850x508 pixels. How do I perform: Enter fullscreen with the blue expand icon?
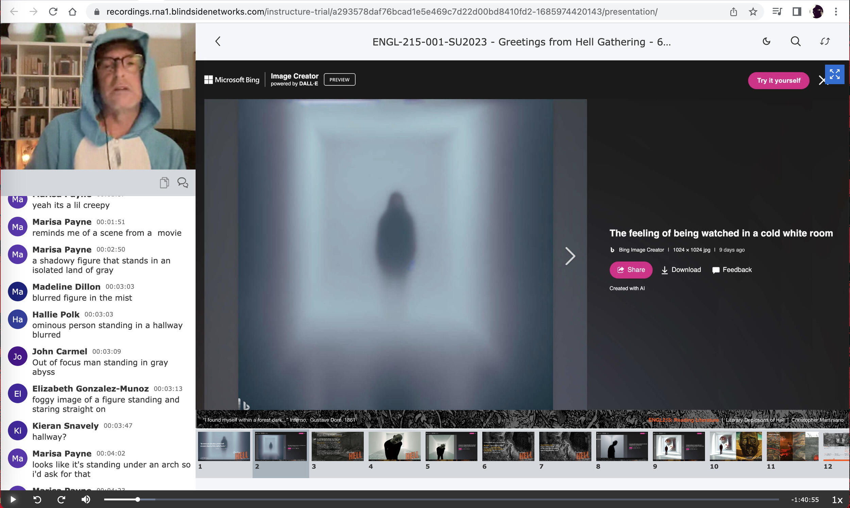(835, 74)
